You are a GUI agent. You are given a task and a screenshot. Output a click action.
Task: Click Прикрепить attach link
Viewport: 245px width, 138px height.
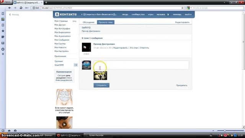[181, 85]
